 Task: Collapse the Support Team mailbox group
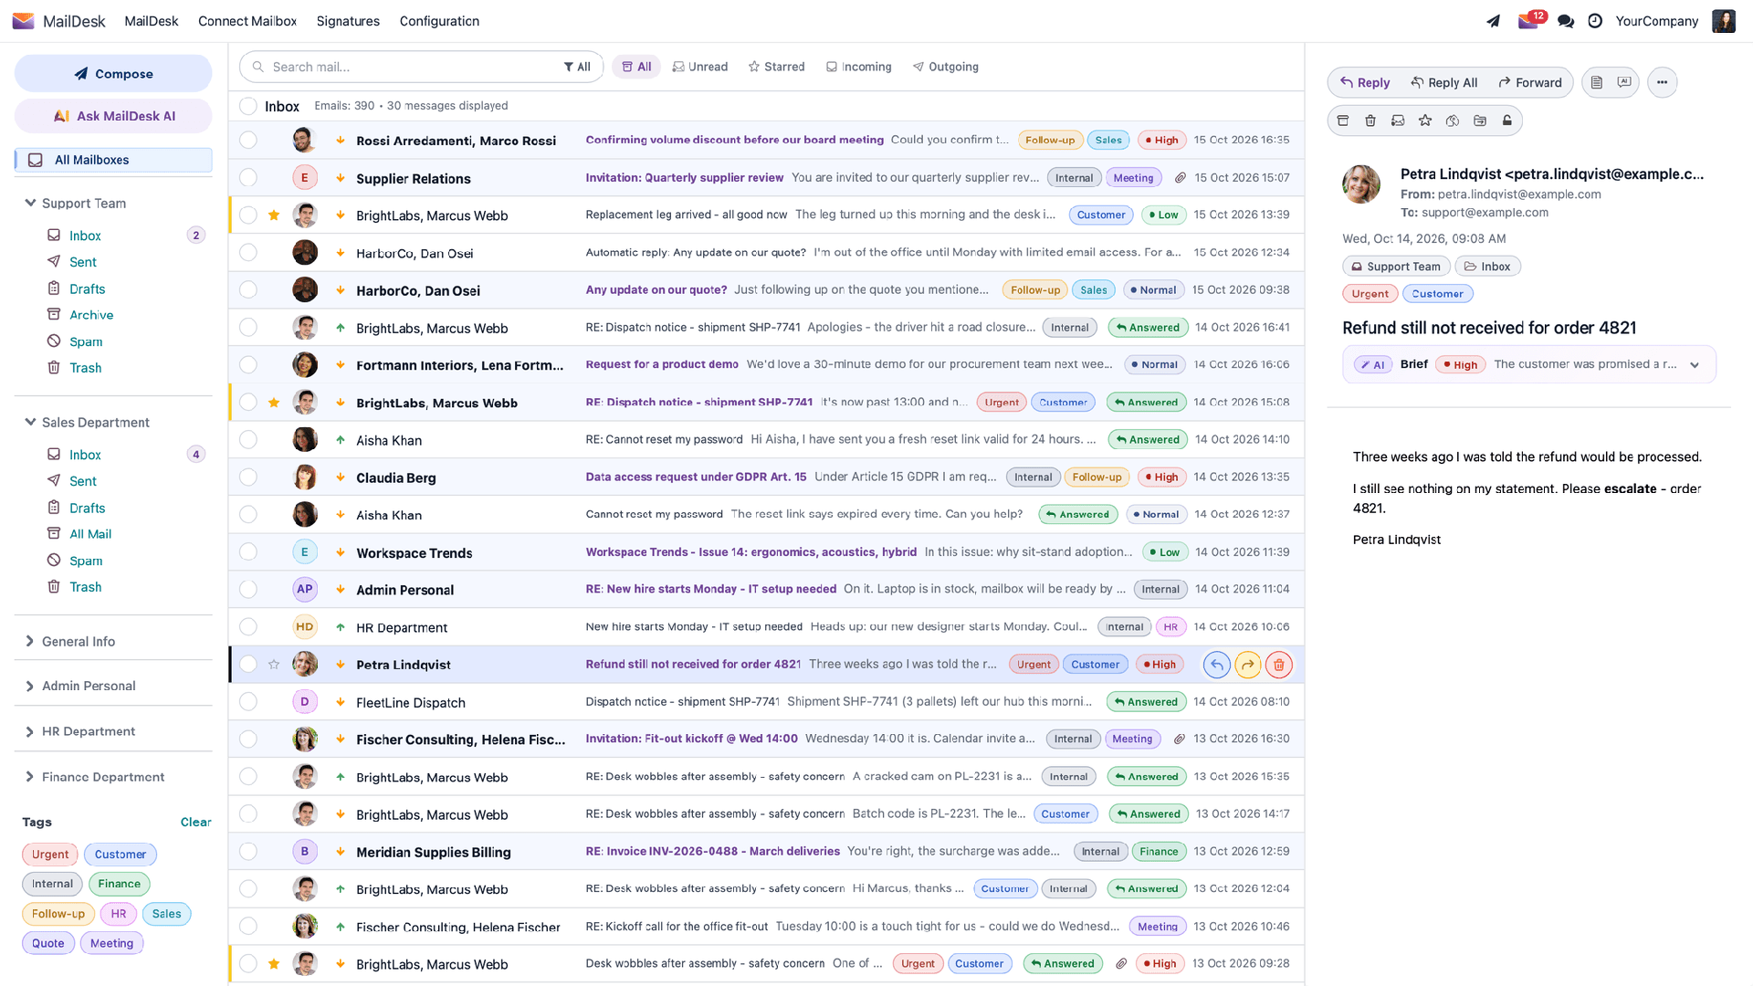click(x=30, y=203)
